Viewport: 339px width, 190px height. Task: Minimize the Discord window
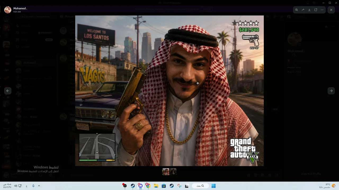(x=323, y=3)
